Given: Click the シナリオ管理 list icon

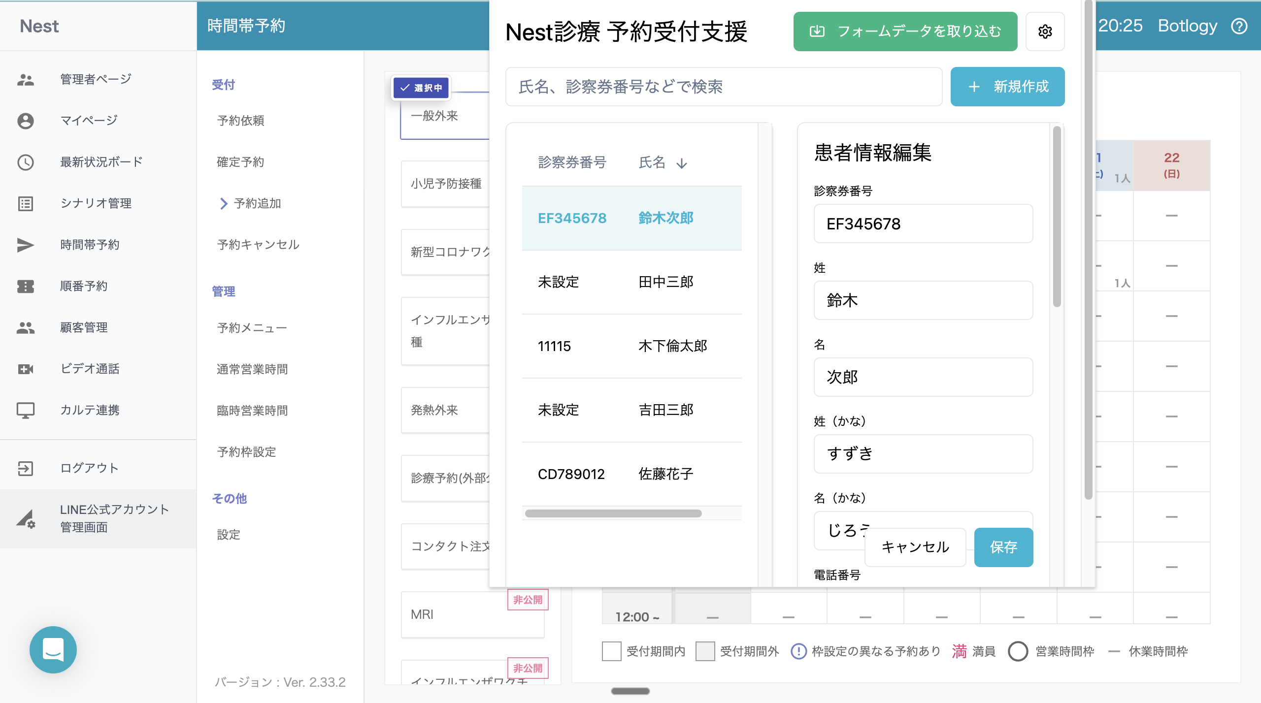Looking at the screenshot, I should (26, 203).
